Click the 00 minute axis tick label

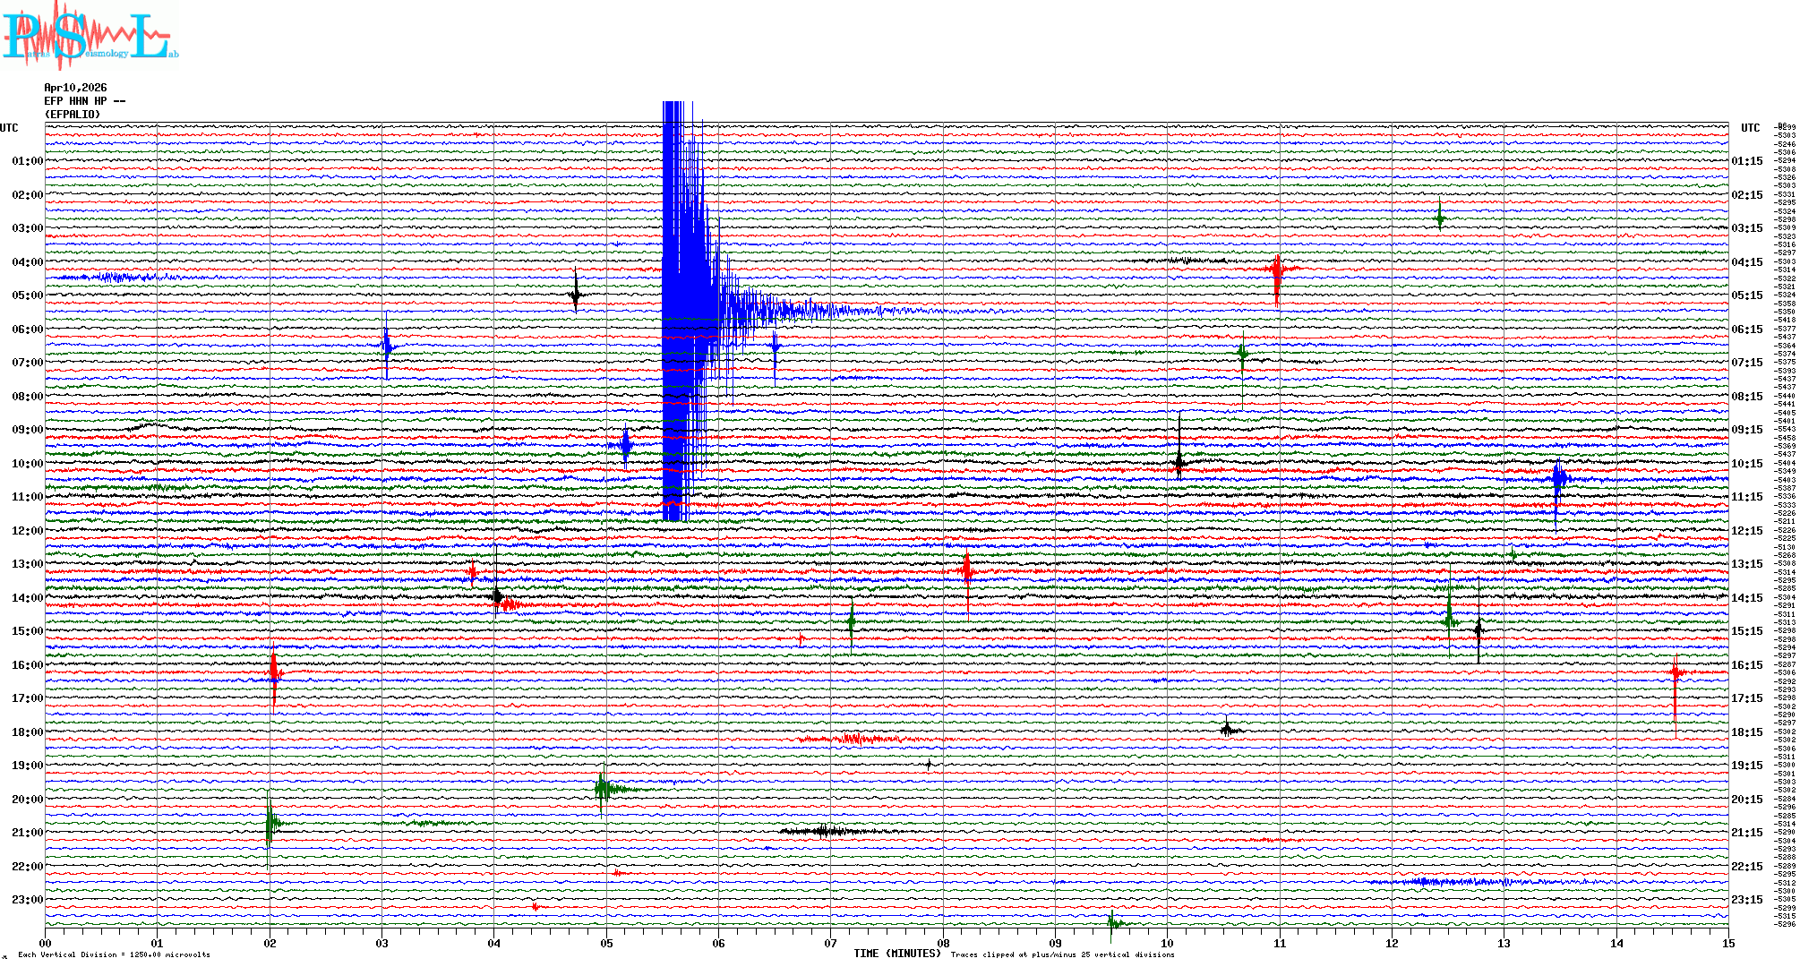click(45, 943)
